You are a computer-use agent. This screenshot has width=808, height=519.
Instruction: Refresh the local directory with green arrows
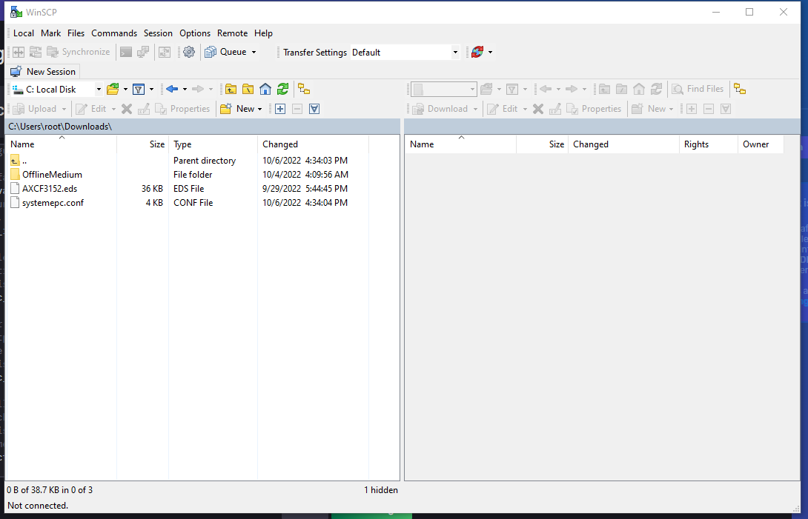(x=282, y=90)
